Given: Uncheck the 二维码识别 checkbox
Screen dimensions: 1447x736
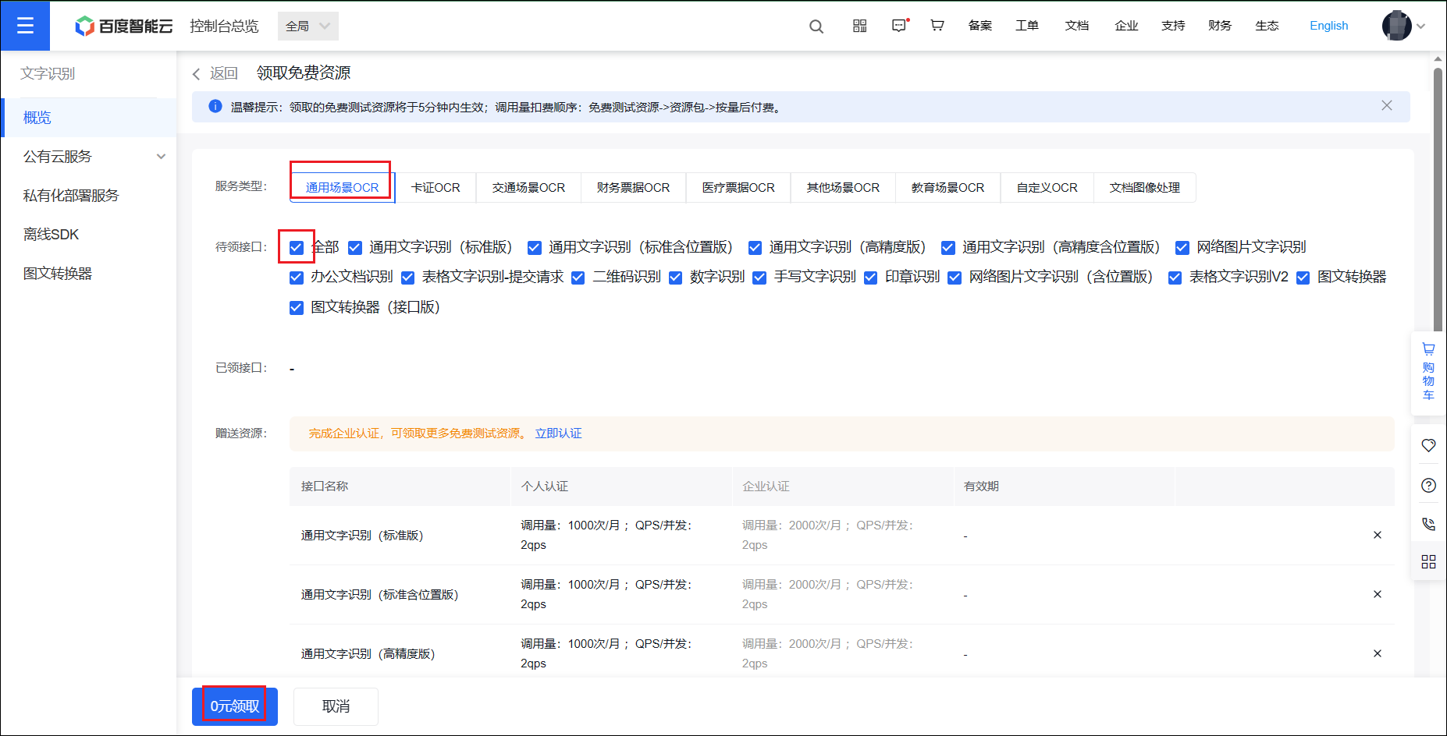Looking at the screenshot, I should click(x=578, y=278).
